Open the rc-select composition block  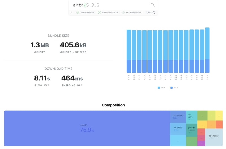tap(178, 117)
